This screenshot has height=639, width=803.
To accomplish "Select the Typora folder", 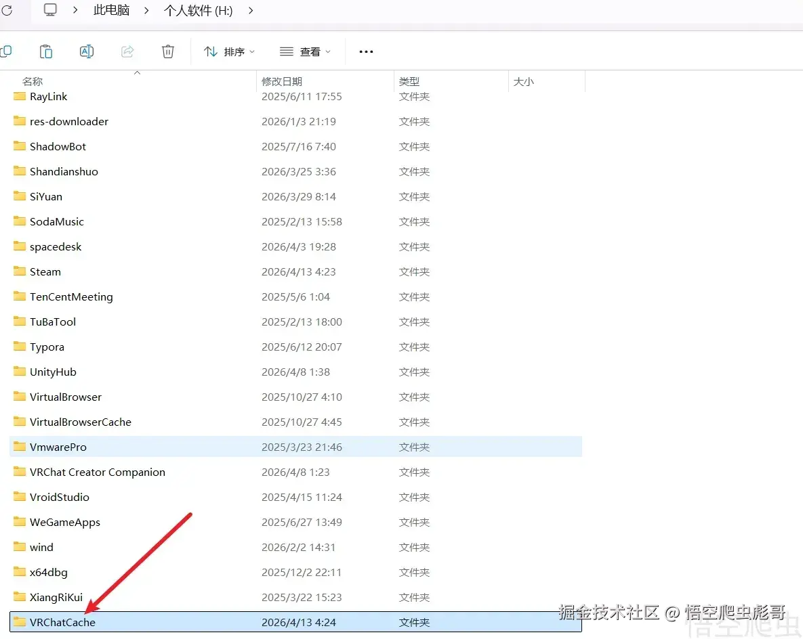I will [x=296, y=347].
